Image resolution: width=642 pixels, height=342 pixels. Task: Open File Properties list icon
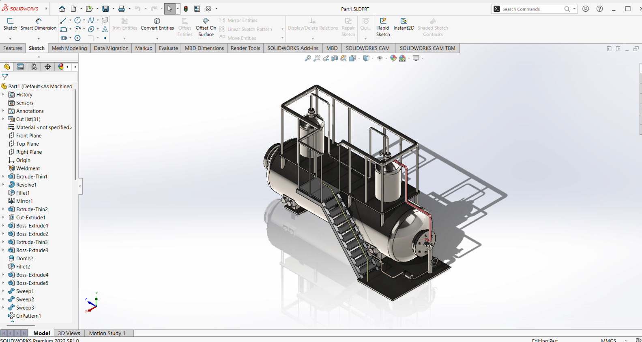[197, 8]
